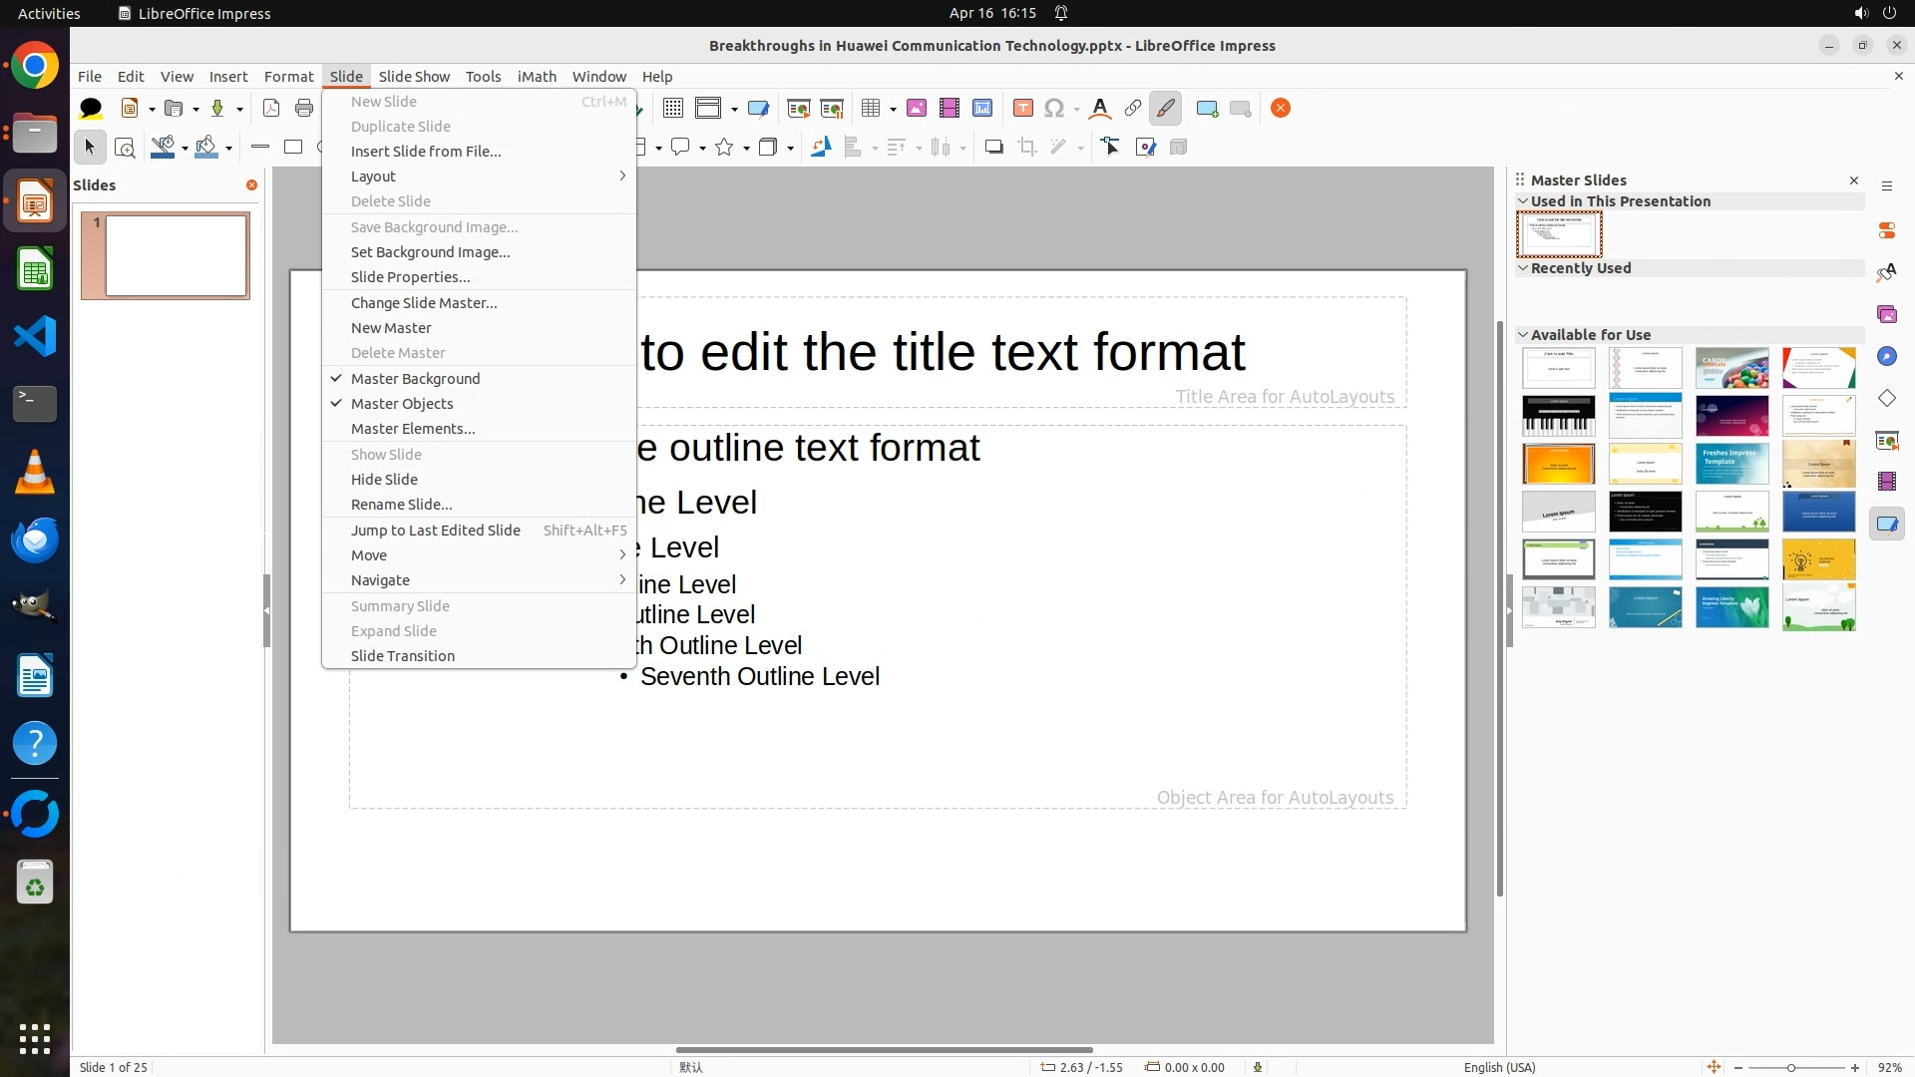This screenshot has height=1077, width=1915.
Task: Select the Slide Transition menu entry
Action: pyautogui.click(x=403, y=656)
